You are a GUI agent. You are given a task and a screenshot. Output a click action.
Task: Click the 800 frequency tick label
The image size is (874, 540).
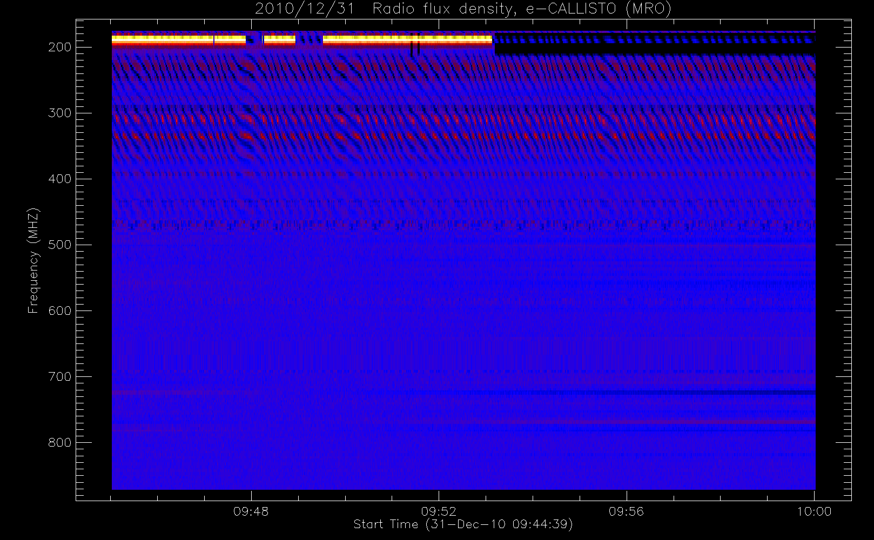tap(60, 442)
